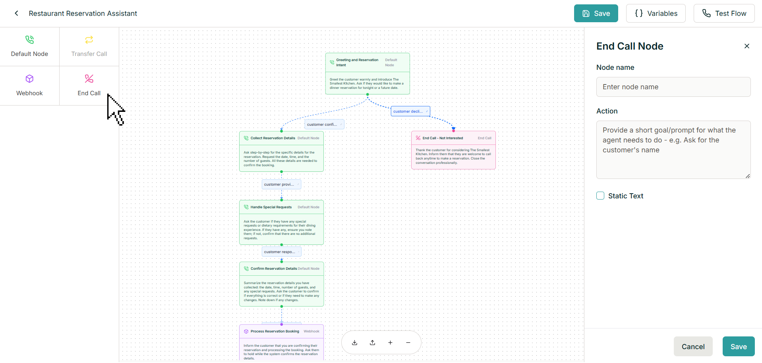Viewport: 762px width, 363px height.
Task: Click the 'customer respo...' edge label
Action: 282,252
